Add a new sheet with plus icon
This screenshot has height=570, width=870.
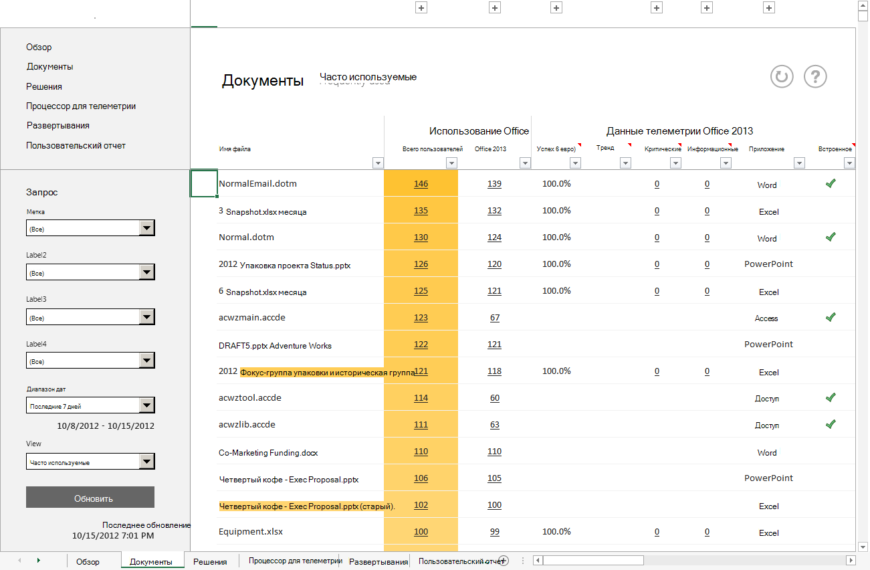point(504,561)
